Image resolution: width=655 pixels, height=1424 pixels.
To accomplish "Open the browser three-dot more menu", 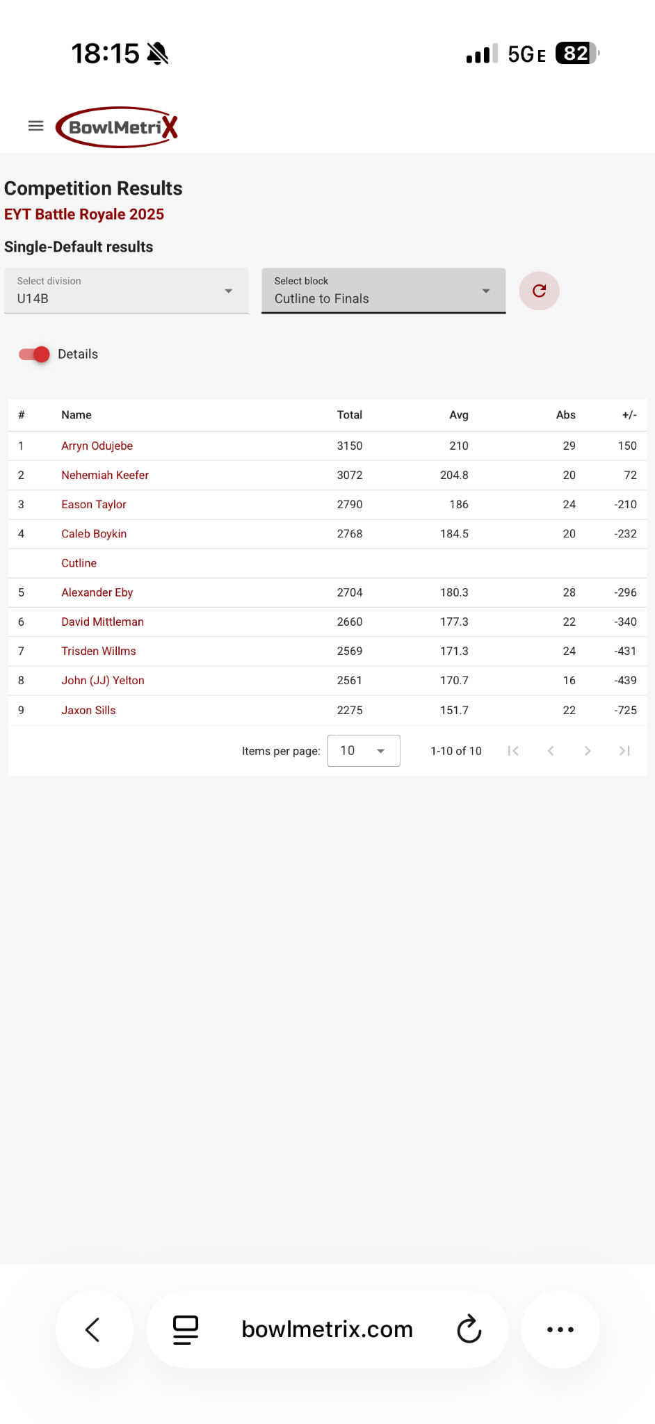I will click(560, 1329).
